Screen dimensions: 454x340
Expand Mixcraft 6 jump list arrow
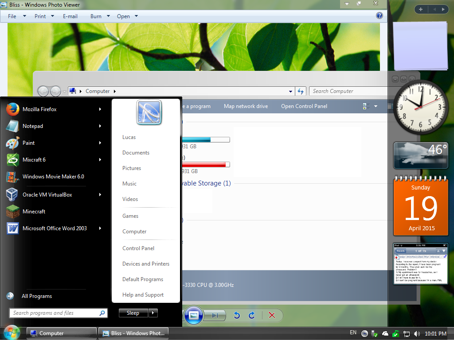[x=100, y=159]
